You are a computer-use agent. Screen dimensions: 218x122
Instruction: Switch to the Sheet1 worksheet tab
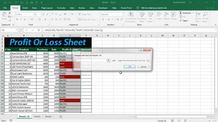tap(37, 117)
